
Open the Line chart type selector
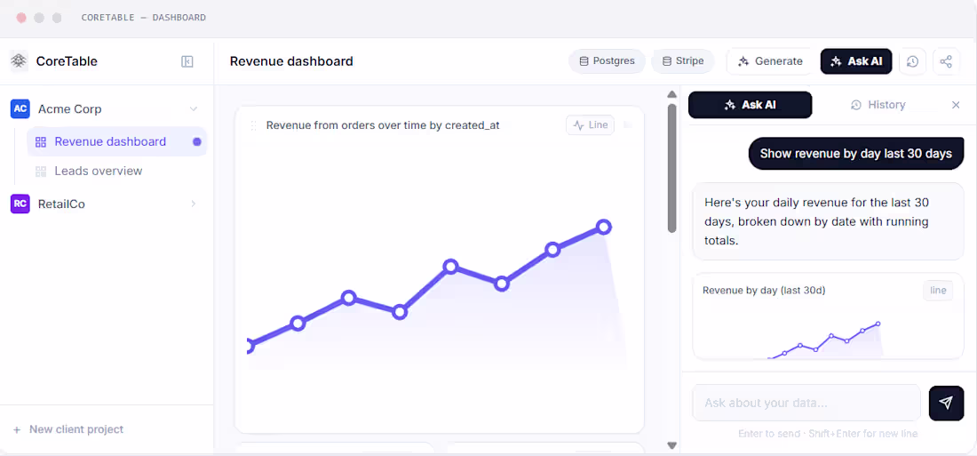(x=590, y=124)
